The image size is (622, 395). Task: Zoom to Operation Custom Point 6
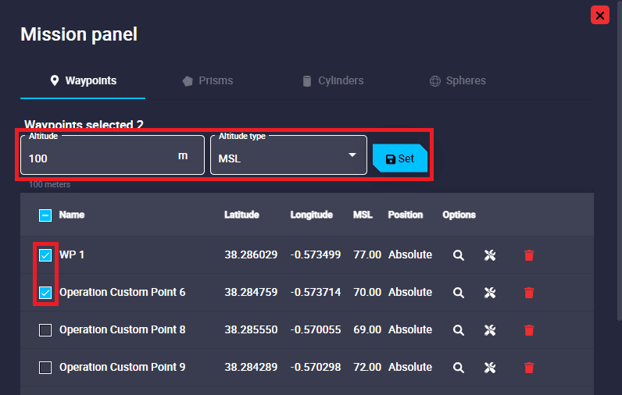tap(459, 293)
